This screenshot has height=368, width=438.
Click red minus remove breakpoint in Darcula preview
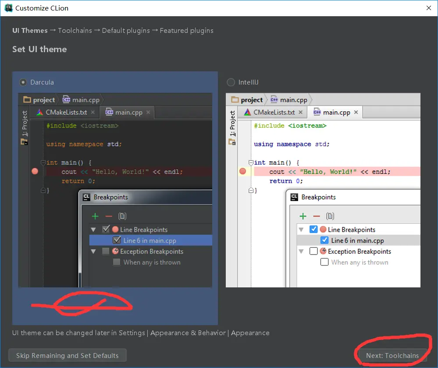(x=109, y=216)
